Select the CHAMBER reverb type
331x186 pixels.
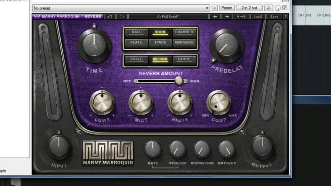tap(184, 32)
